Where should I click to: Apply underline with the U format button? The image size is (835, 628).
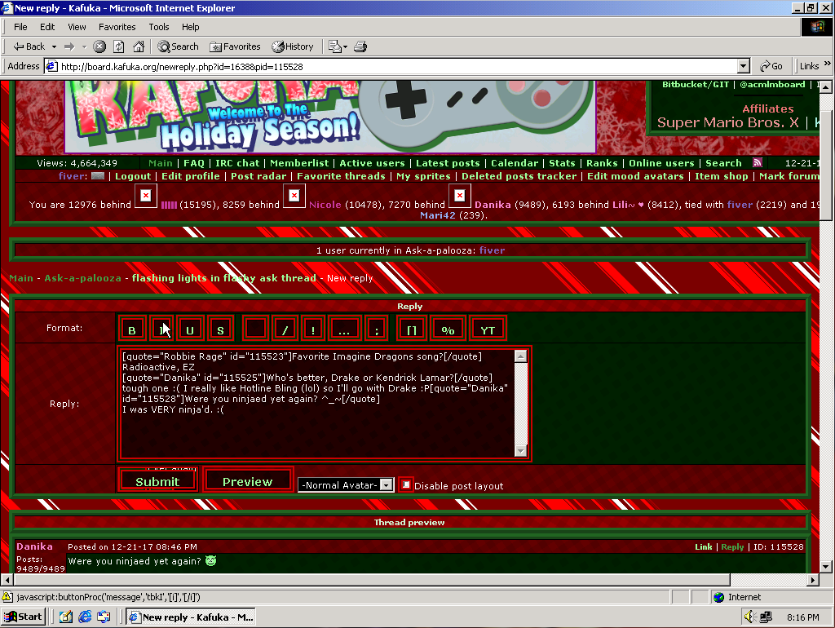tap(190, 329)
